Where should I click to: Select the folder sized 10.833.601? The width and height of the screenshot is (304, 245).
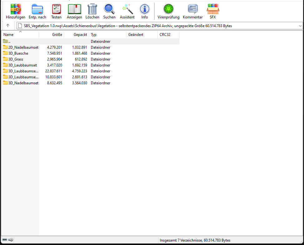(x=23, y=77)
